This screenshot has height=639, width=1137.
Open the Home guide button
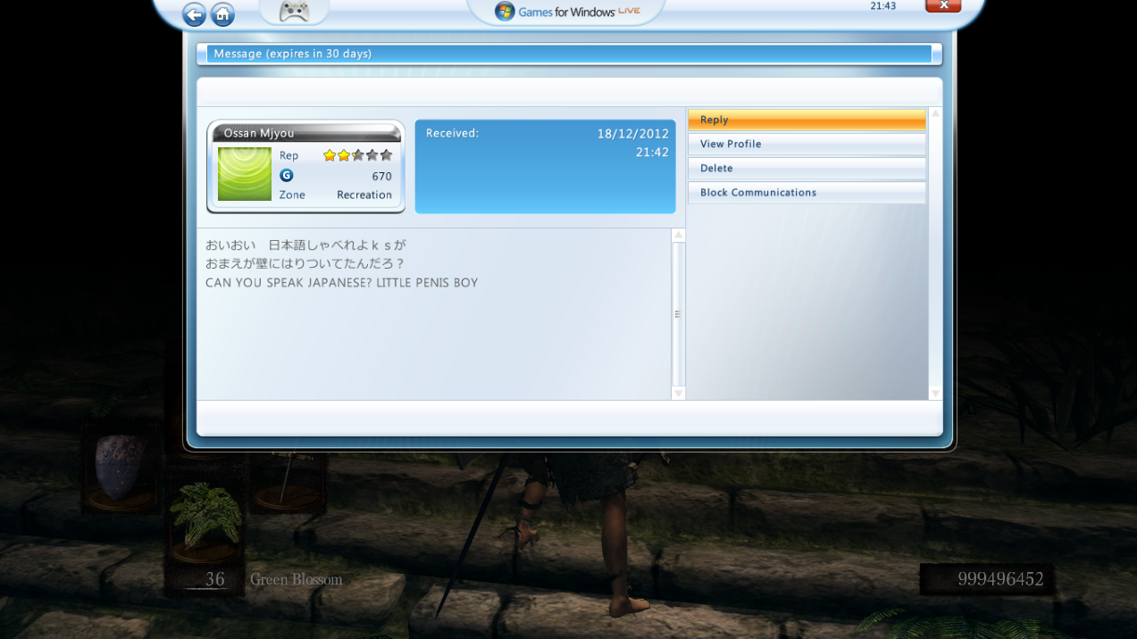(x=222, y=14)
